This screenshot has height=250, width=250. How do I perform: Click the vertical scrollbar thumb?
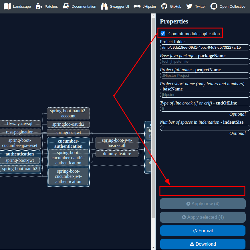pyautogui.click(x=153, y=118)
